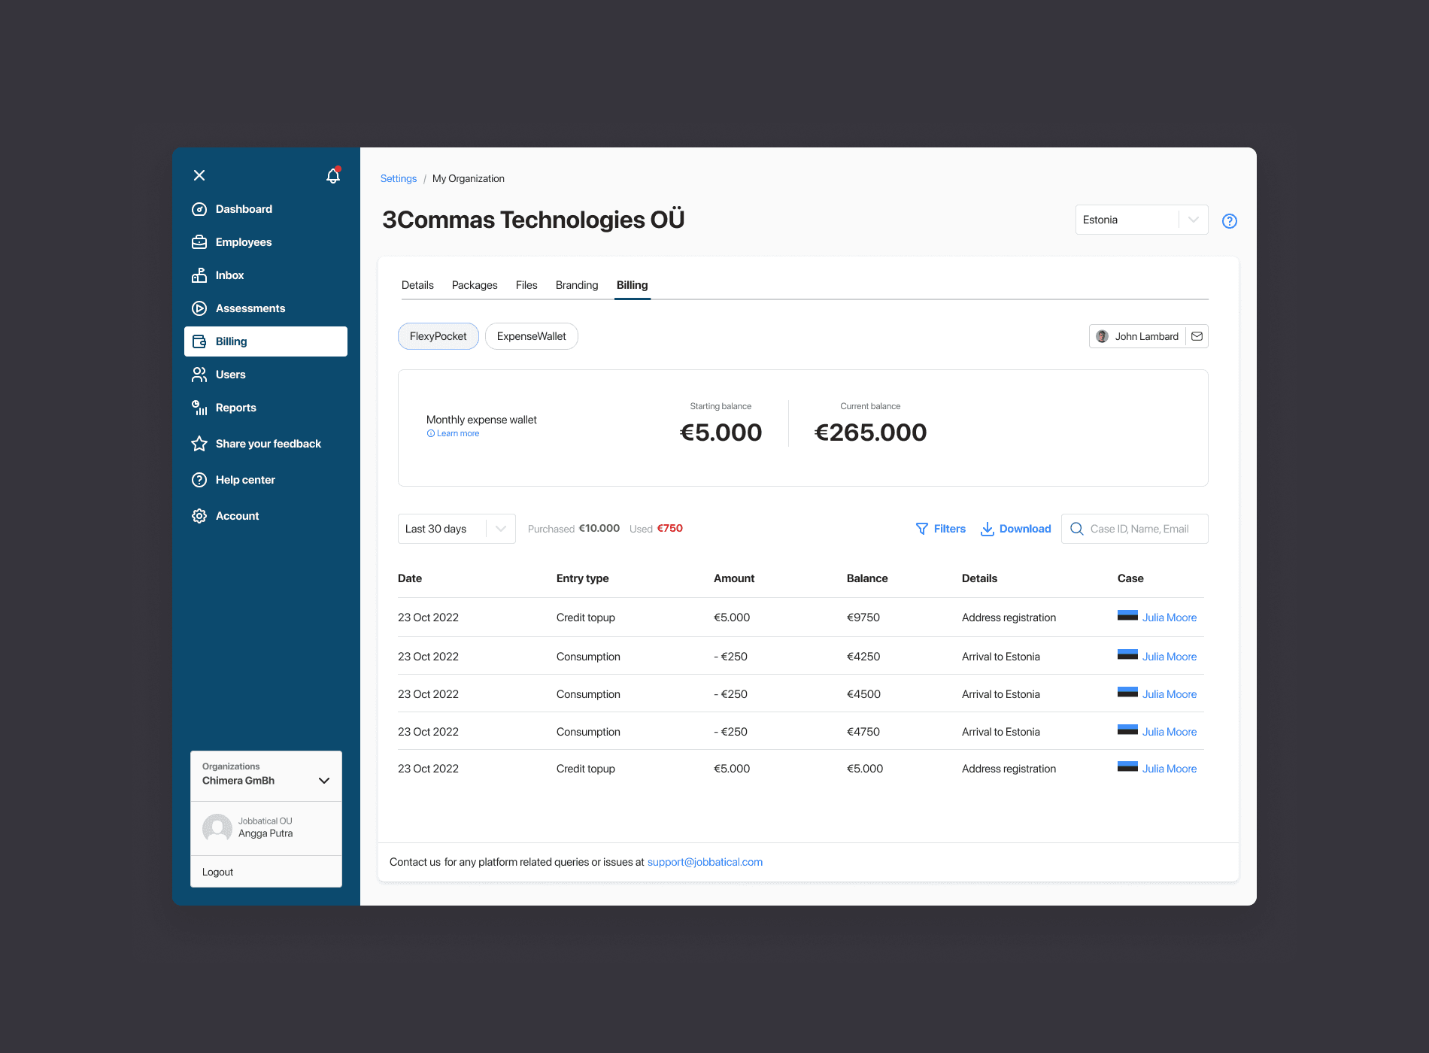This screenshot has height=1053, width=1429.
Task: Switch to the Details tab
Action: click(417, 285)
